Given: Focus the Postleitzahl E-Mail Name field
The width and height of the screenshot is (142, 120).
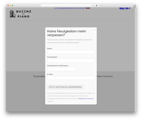Looking at the screenshot, I should (x=61, y=69).
